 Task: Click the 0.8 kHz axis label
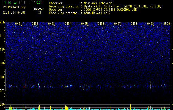[x=2, y=77]
